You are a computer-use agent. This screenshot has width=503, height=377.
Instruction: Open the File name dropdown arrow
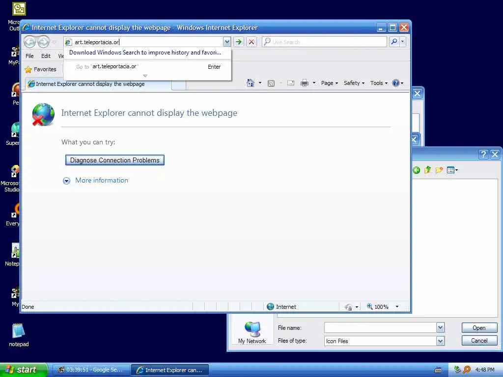[441, 327]
